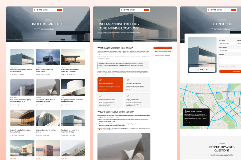Select 'What makes a location truly prime?' contents item
Screen dimensions: 241x160
click(163, 48)
